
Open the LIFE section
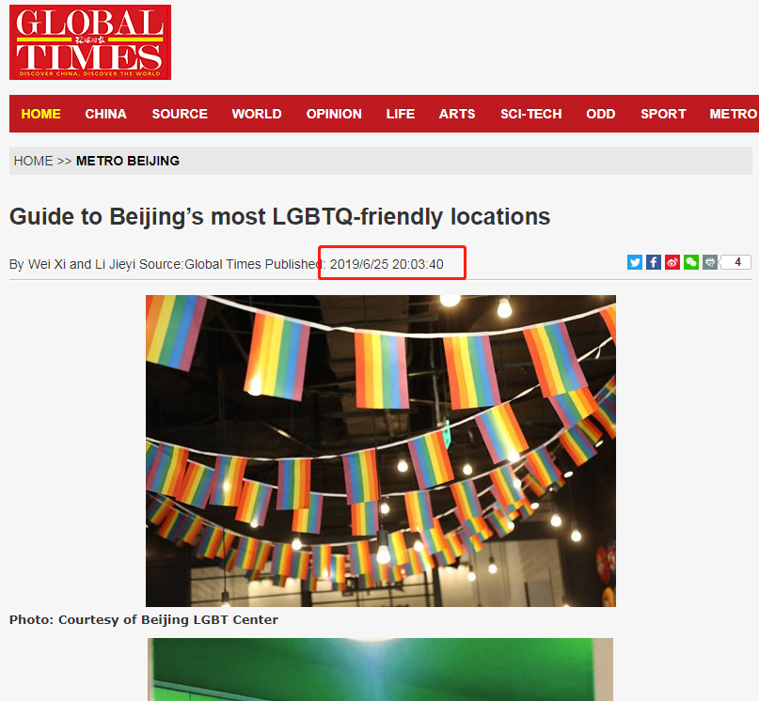point(401,114)
